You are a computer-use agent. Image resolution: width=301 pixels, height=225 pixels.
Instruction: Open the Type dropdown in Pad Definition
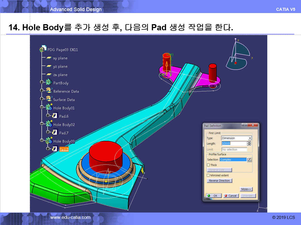[250, 138]
